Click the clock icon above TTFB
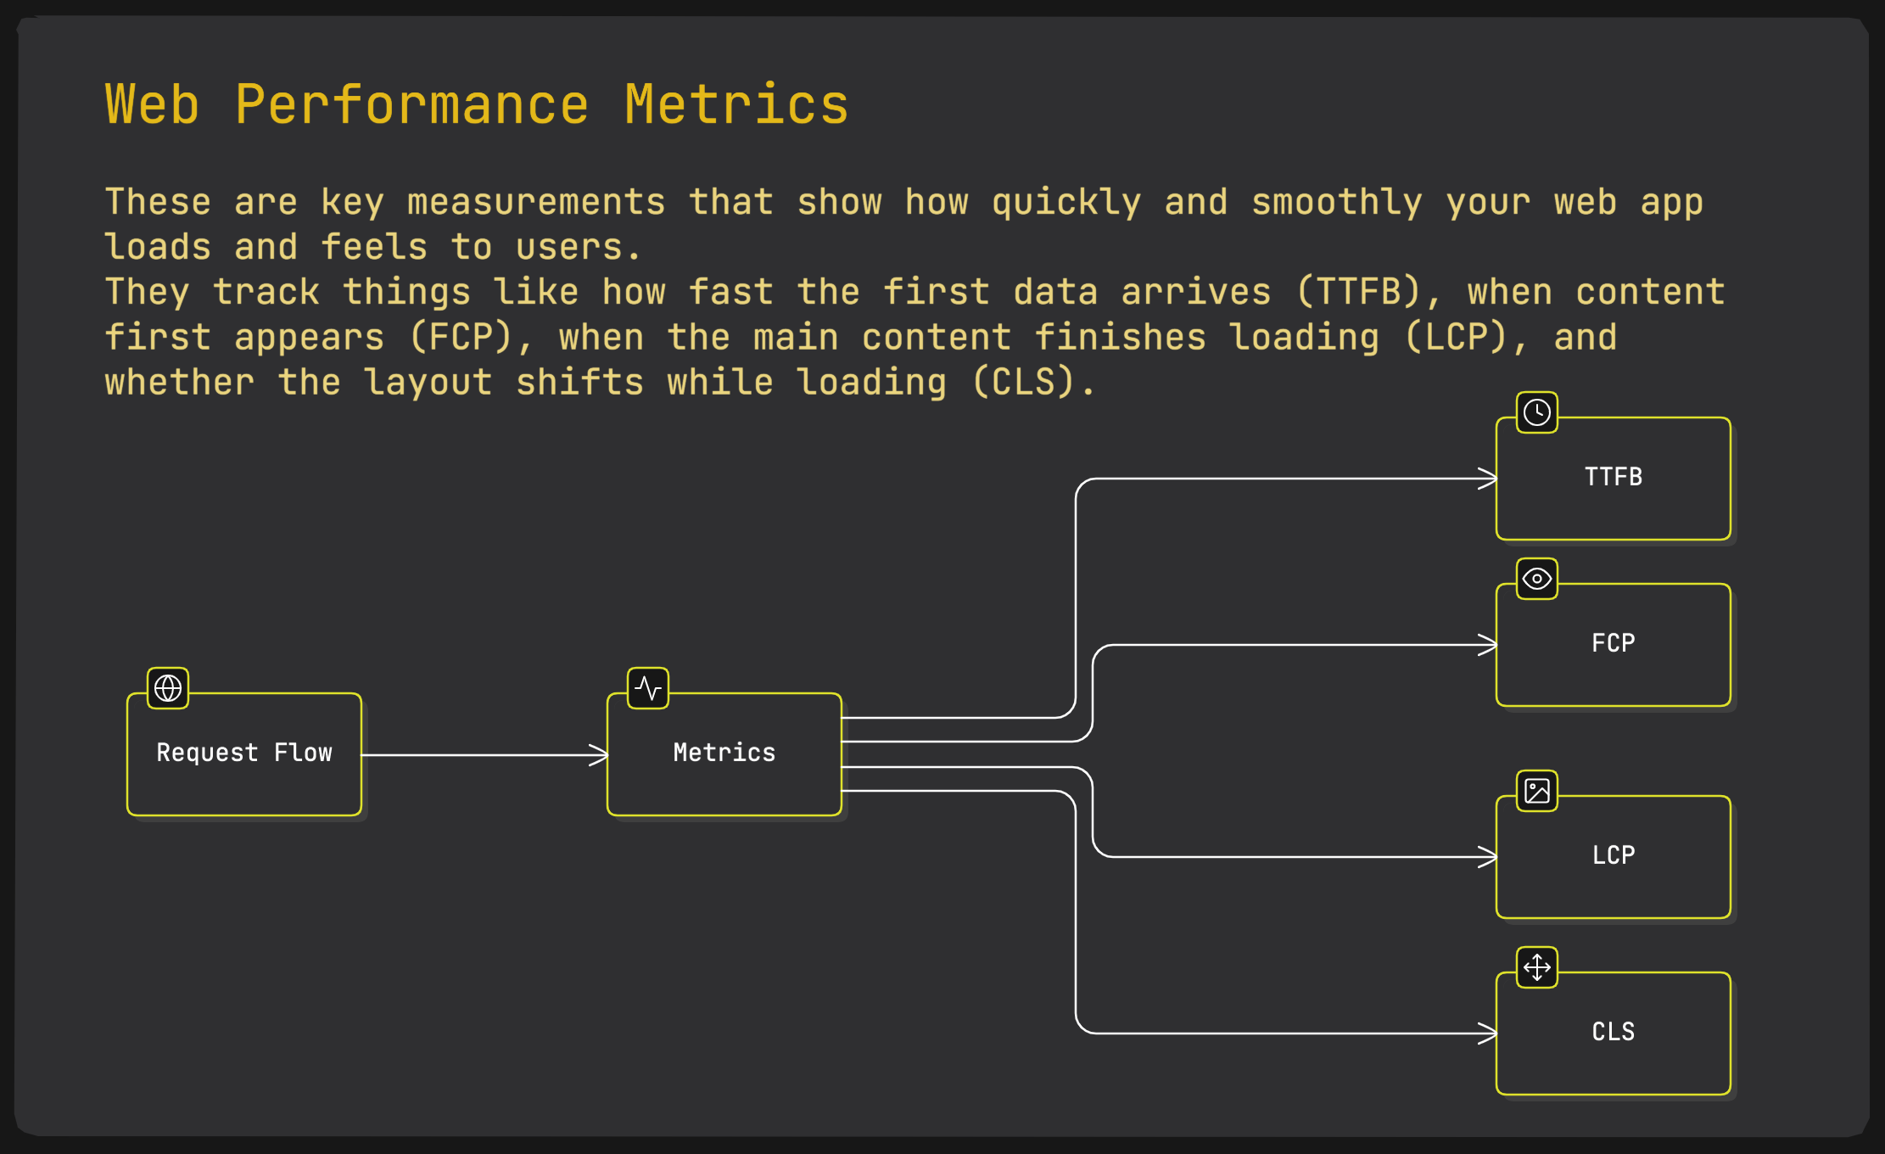The height and width of the screenshot is (1154, 1885). pos(1536,412)
